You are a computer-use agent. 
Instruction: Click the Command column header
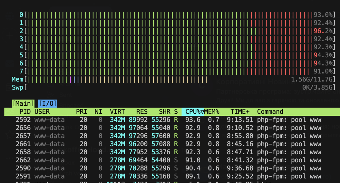(x=270, y=112)
